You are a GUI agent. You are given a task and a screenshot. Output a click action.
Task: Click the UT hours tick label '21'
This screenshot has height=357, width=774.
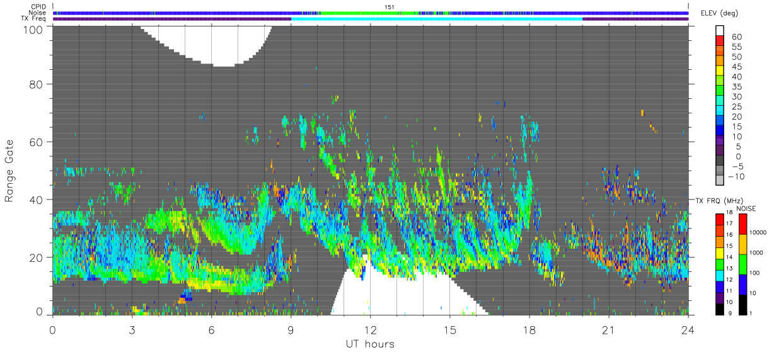tap(609, 330)
